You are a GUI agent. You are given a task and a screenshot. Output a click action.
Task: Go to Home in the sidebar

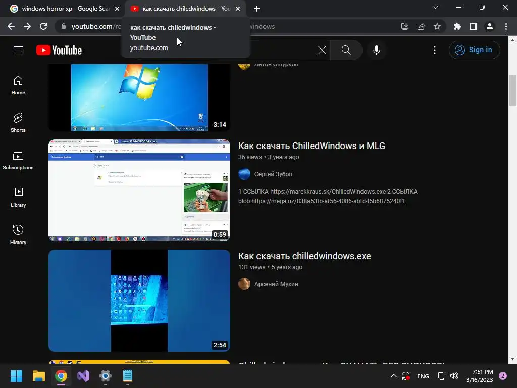tap(18, 85)
